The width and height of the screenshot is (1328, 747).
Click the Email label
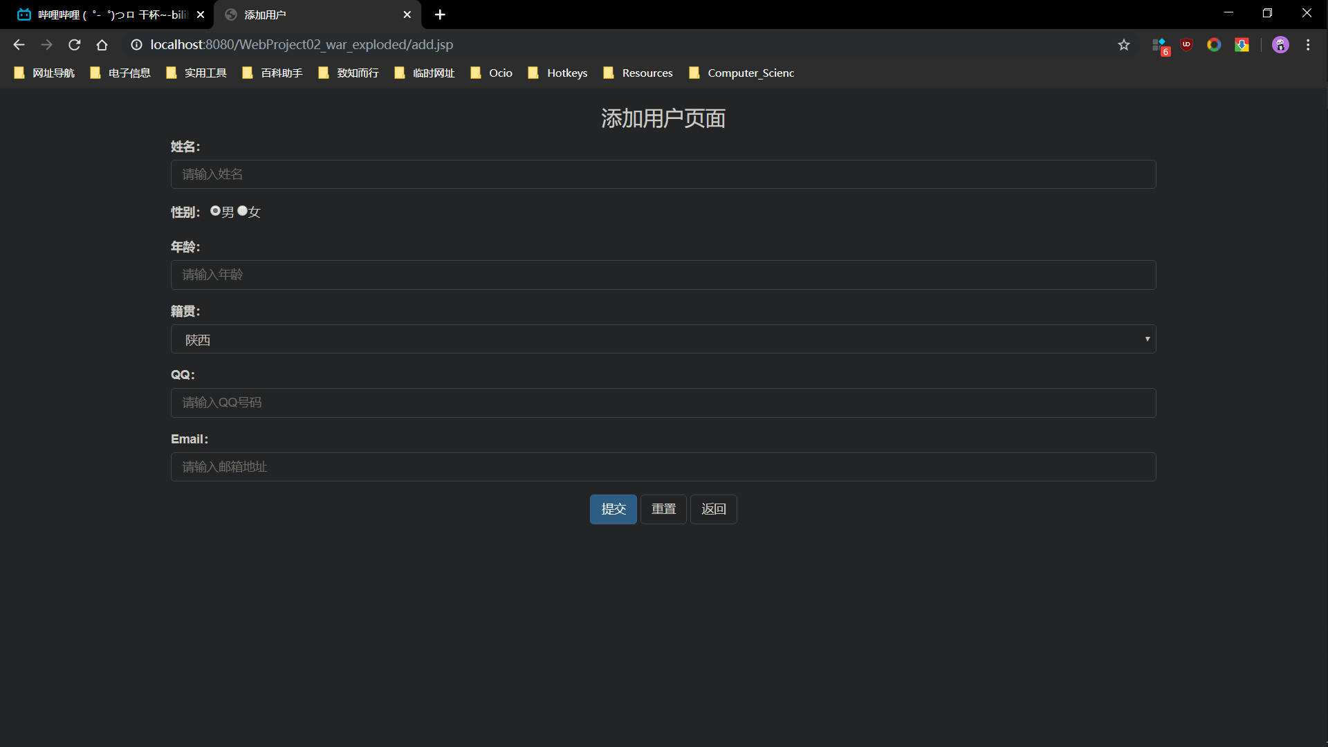click(x=190, y=439)
